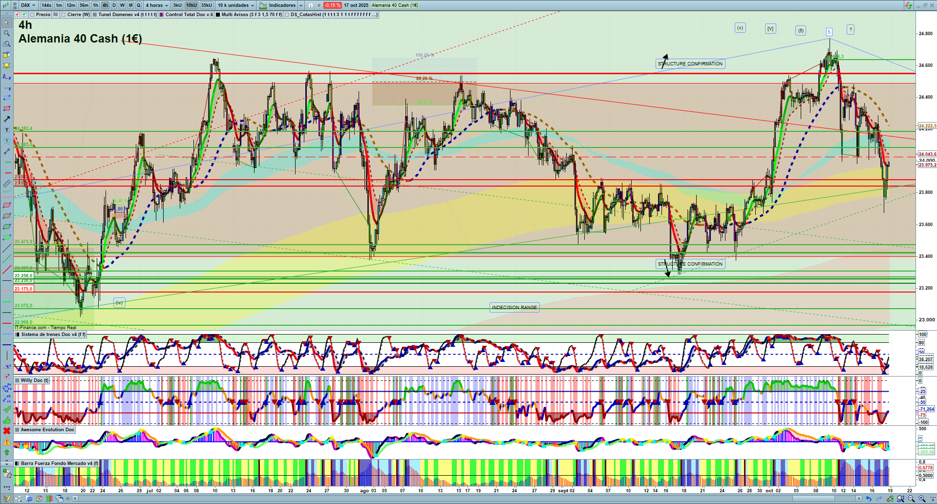Click the yellow alert bell tool

click(x=6, y=65)
